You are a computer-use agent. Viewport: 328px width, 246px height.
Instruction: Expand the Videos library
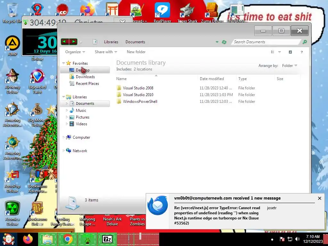[x=67, y=124]
